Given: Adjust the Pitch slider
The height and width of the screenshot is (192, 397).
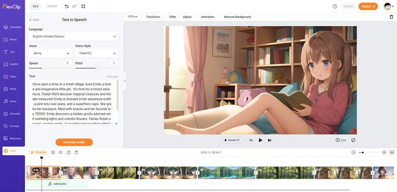Looking at the screenshot, I should [97, 68].
